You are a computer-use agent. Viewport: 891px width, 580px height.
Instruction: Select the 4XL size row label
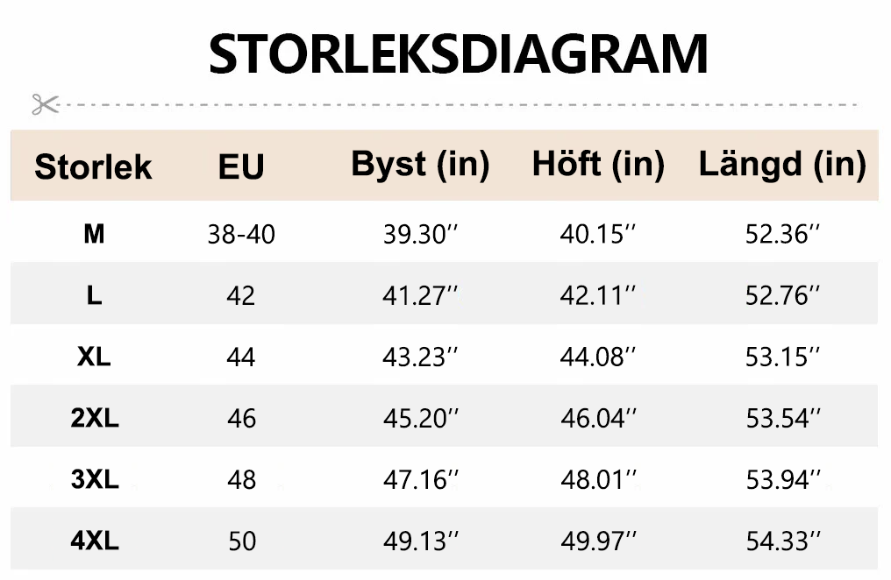click(x=94, y=541)
